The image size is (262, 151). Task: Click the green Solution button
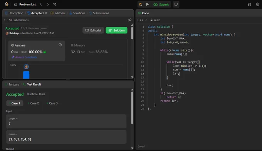[116, 30]
